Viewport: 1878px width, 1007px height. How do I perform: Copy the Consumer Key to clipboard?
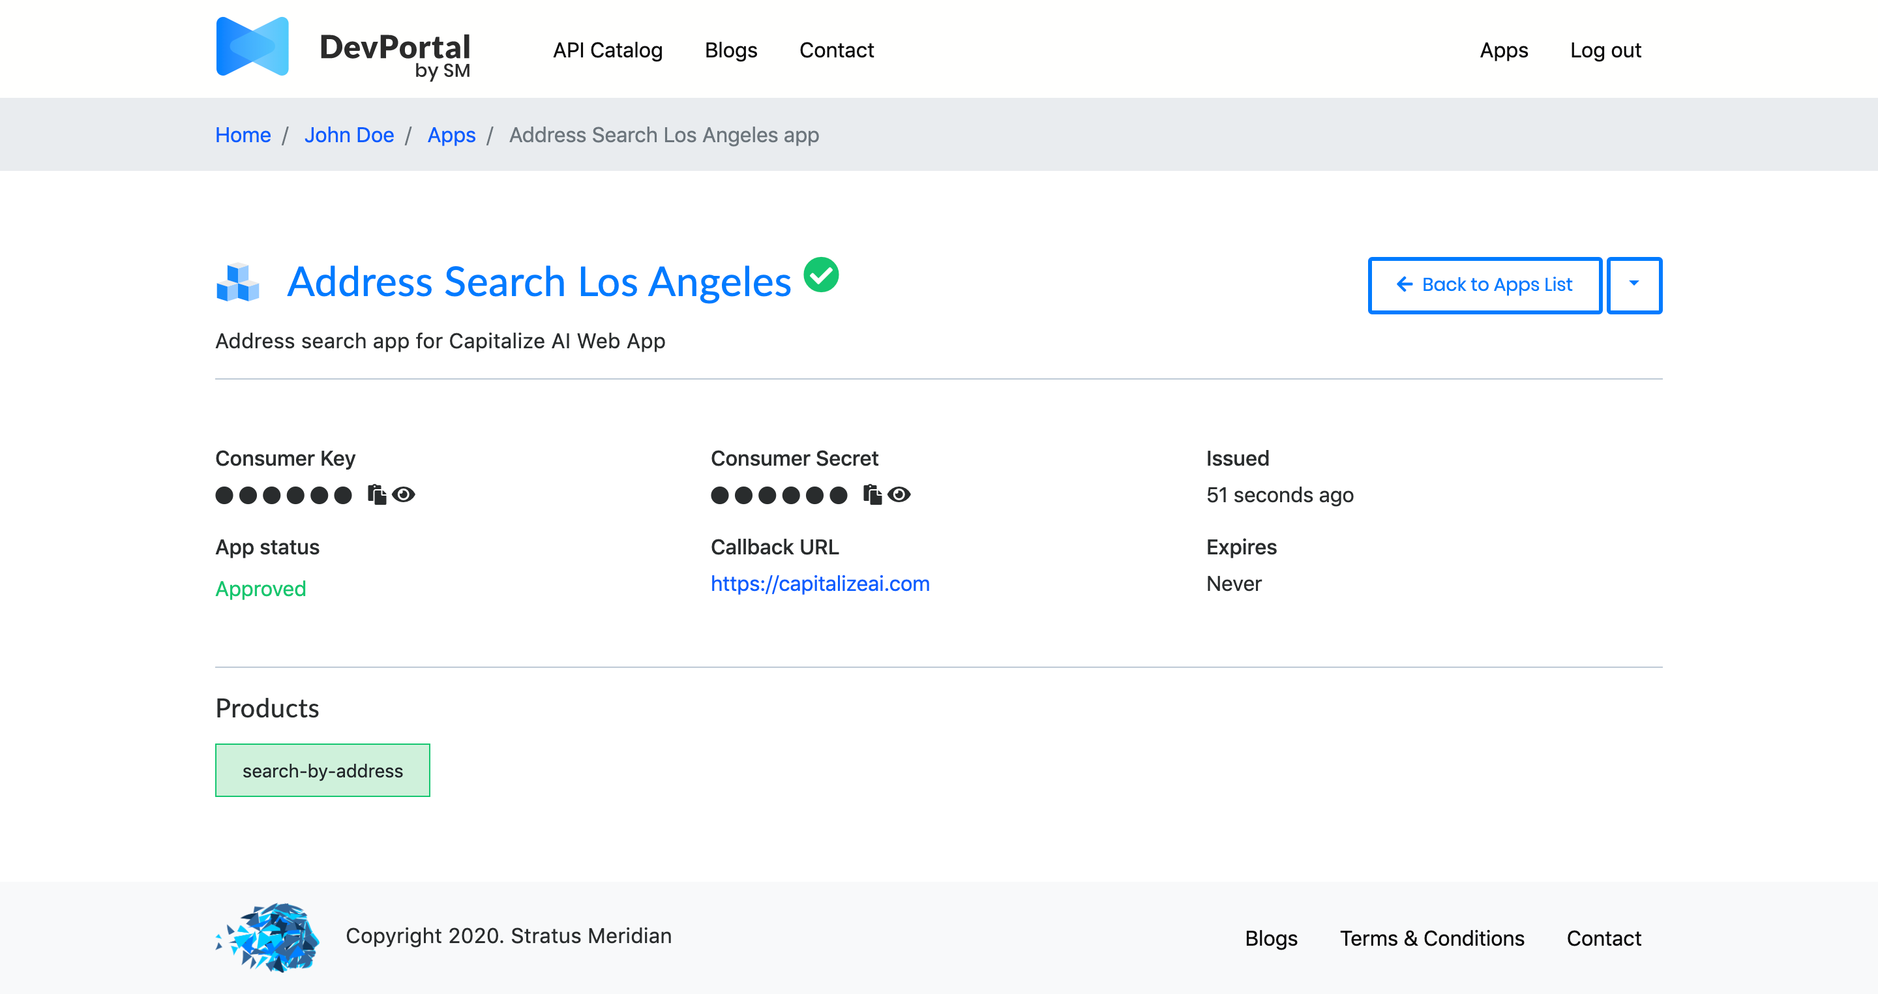coord(378,494)
